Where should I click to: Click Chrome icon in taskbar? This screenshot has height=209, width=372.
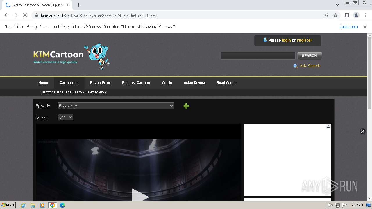(53, 205)
